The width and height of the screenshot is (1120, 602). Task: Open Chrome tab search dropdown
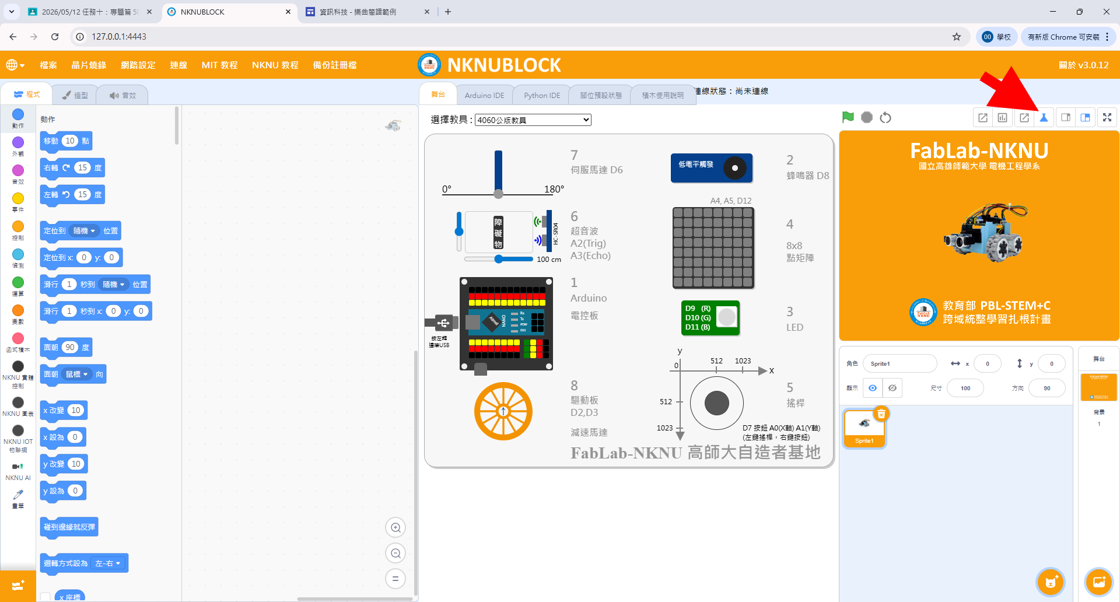(x=12, y=12)
